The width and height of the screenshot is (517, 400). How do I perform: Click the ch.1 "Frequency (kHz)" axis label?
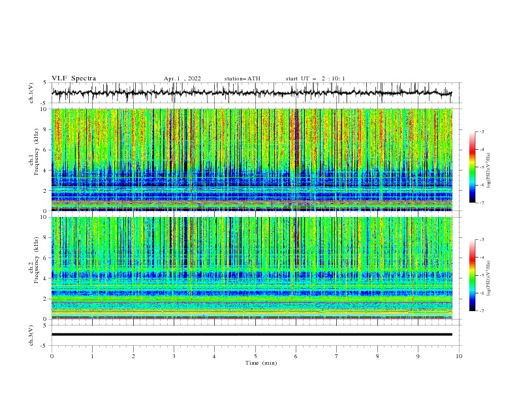click(37, 151)
